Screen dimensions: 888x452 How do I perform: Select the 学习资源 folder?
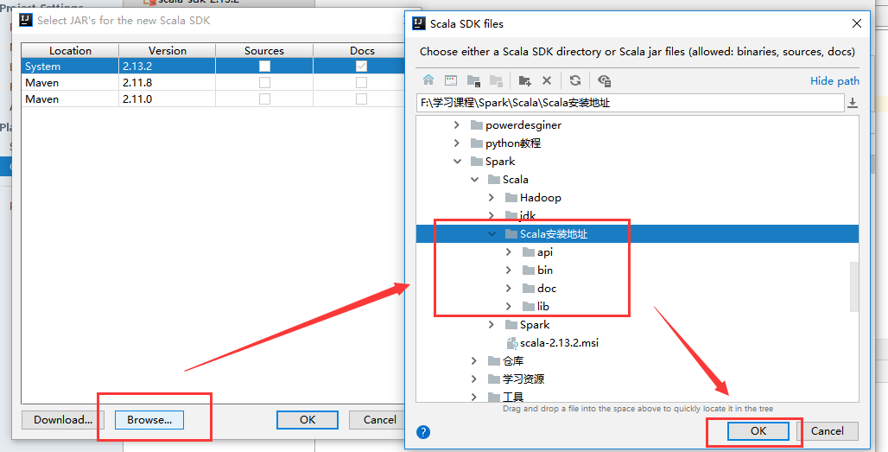[523, 379]
